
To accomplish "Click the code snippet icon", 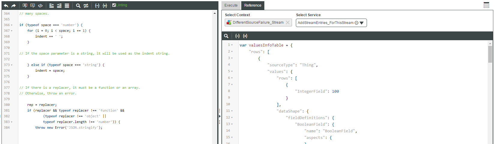I will pyautogui.click(x=40, y=5).
